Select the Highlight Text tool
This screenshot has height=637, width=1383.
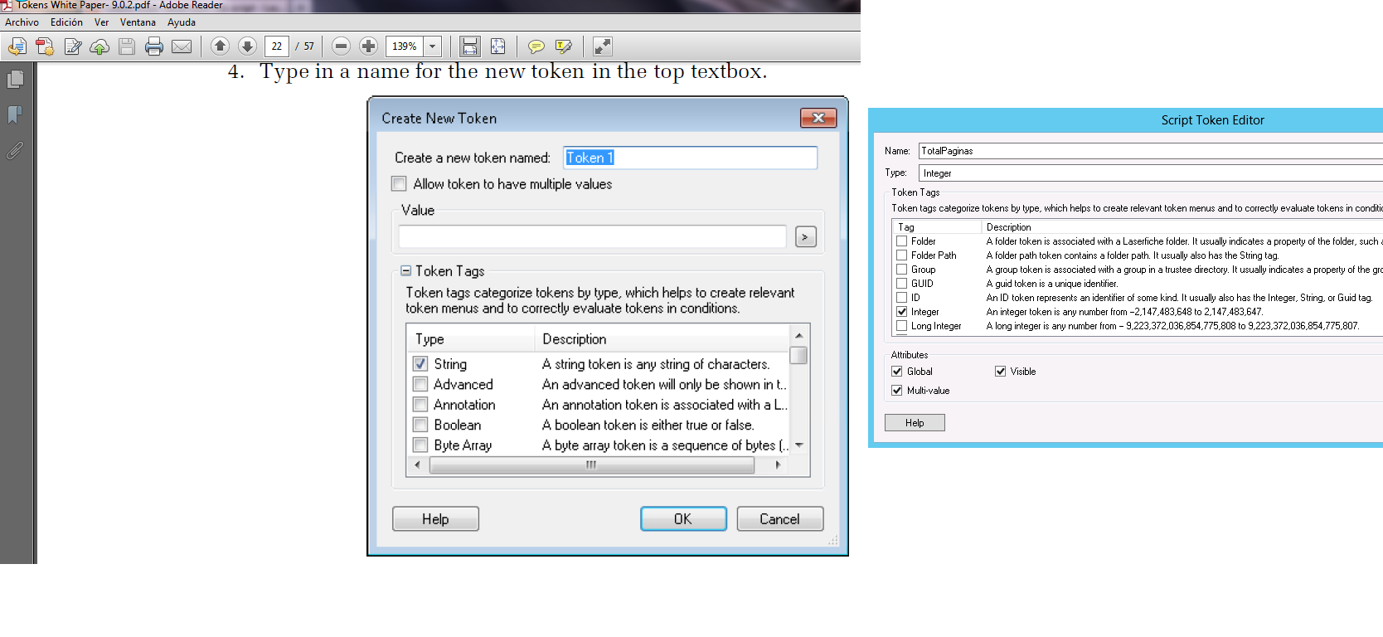point(564,46)
